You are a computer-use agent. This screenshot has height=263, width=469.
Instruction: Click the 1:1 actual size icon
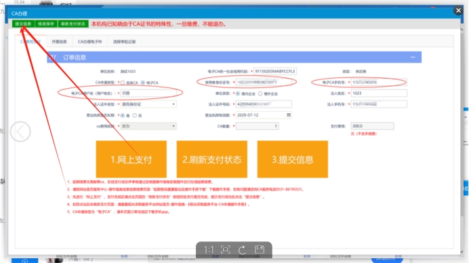(209, 249)
